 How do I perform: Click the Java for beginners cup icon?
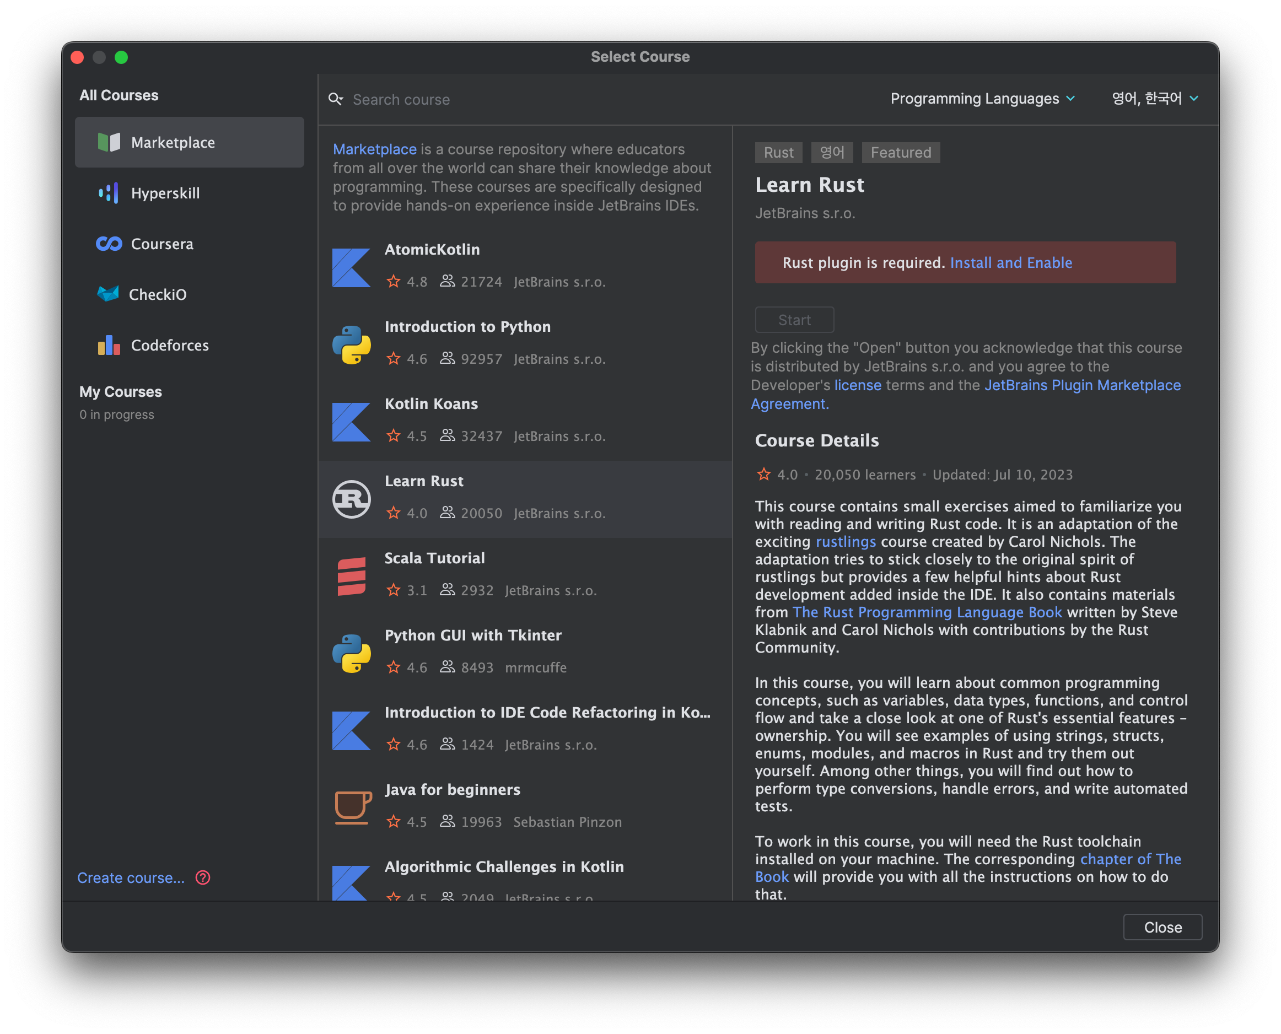click(353, 807)
